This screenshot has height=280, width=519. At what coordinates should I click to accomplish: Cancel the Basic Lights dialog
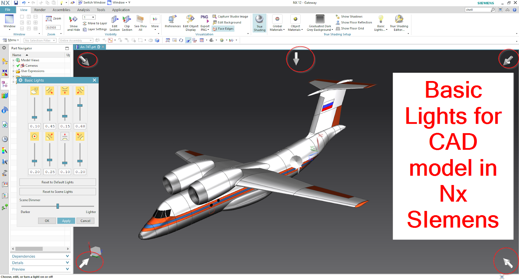click(85, 221)
